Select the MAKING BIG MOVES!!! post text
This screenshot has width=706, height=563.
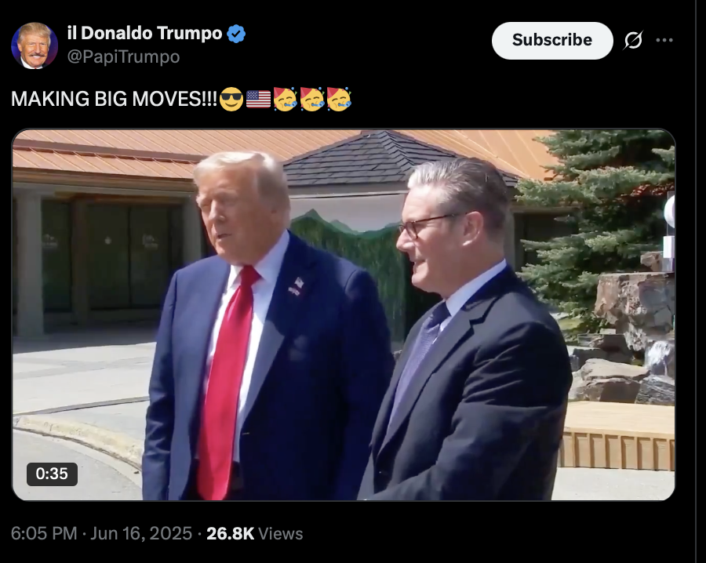115,99
